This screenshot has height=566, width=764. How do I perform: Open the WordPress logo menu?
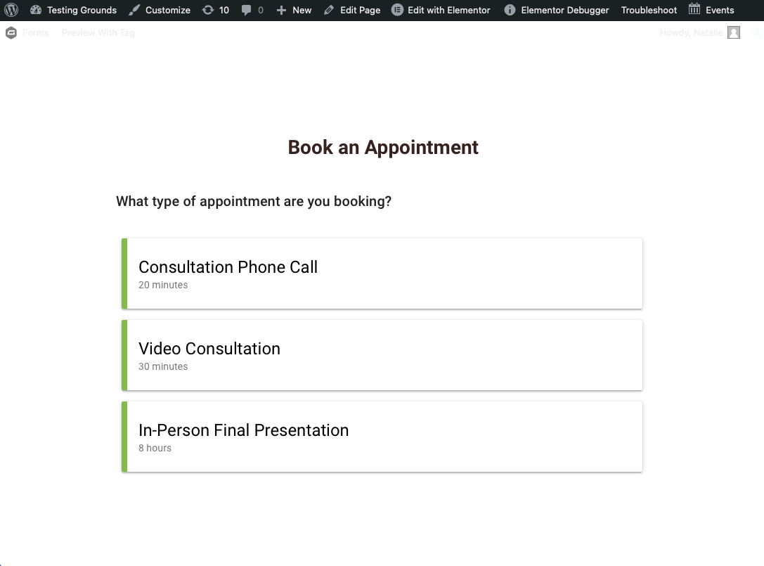click(x=11, y=10)
